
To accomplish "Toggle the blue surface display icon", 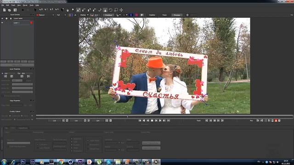I will pos(131,15).
